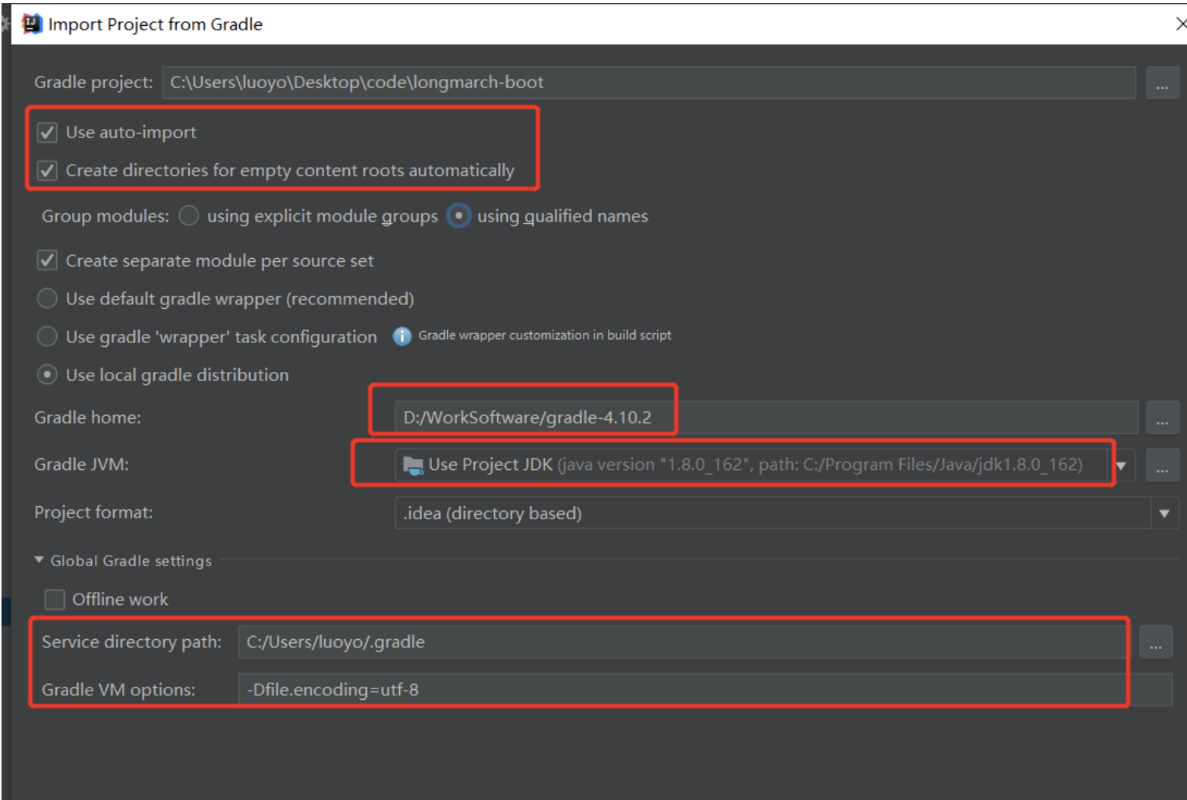The width and height of the screenshot is (1187, 800).
Task: Click the info icon beside Gradle wrapper customization
Action: point(401,335)
